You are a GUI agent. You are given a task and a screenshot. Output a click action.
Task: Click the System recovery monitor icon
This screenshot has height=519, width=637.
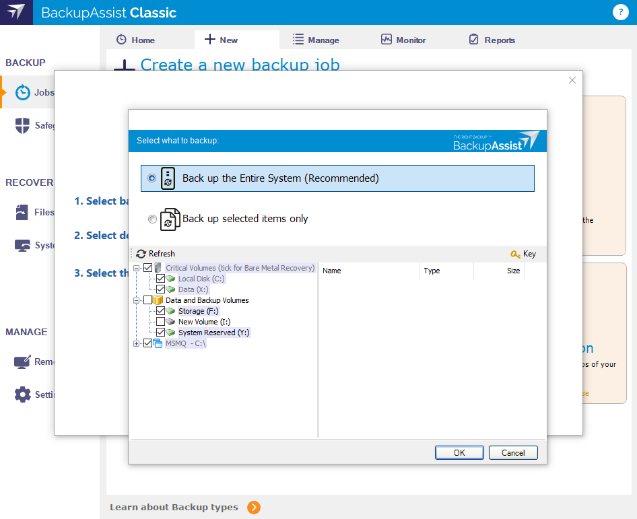[x=22, y=245]
